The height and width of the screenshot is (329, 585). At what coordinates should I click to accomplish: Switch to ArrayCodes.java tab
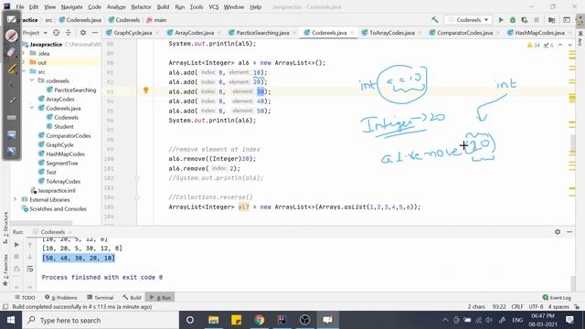point(194,33)
